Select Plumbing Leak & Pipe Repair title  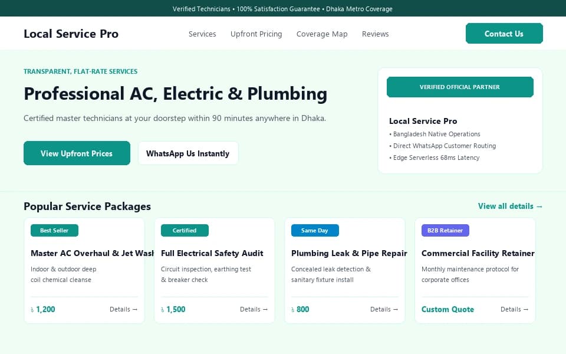click(349, 253)
